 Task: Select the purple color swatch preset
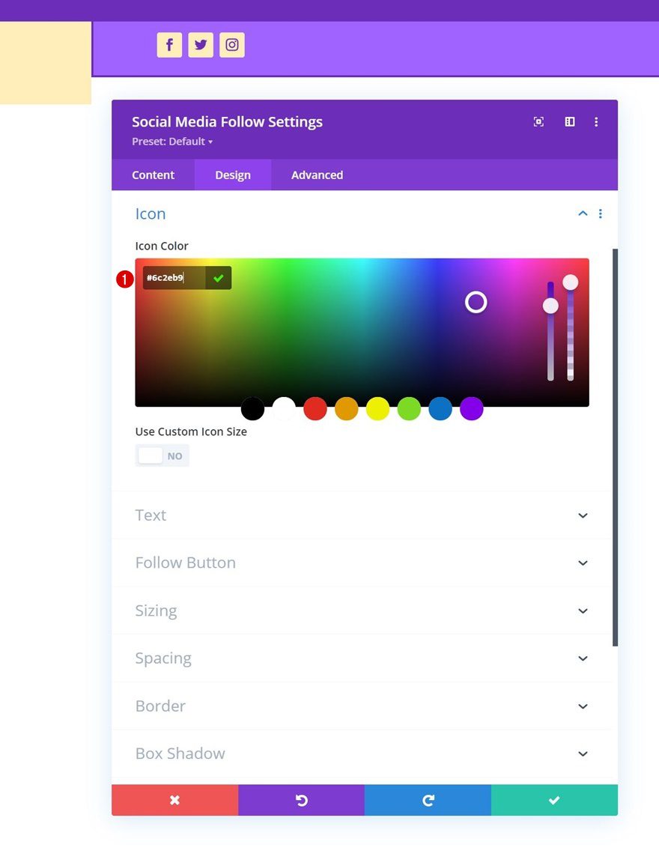click(x=471, y=409)
